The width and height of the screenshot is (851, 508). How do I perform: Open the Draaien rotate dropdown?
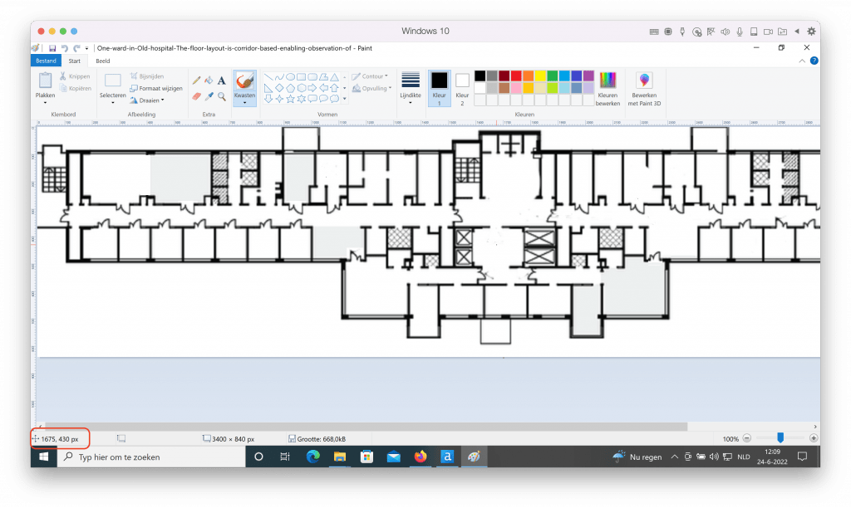(x=151, y=100)
